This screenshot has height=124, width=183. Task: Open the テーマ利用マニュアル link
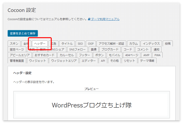click(x=105, y=19)
